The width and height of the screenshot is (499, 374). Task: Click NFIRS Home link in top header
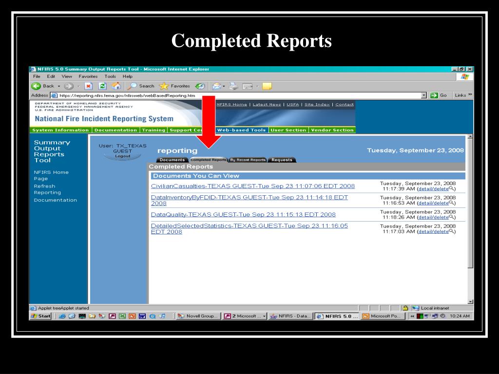coord(231,104)
